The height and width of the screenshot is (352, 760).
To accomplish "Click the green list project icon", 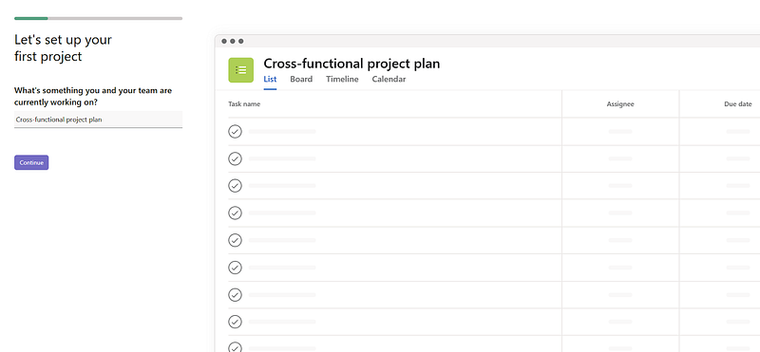I will pyautogui.click(x=241, y=70).
